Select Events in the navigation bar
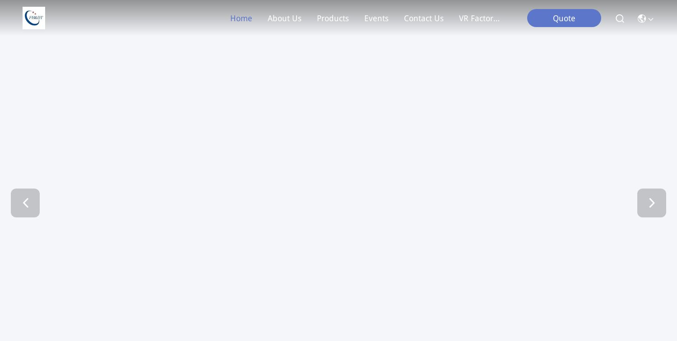The height and width of the screenshot is (341, 677). click(x=376, y=18)
